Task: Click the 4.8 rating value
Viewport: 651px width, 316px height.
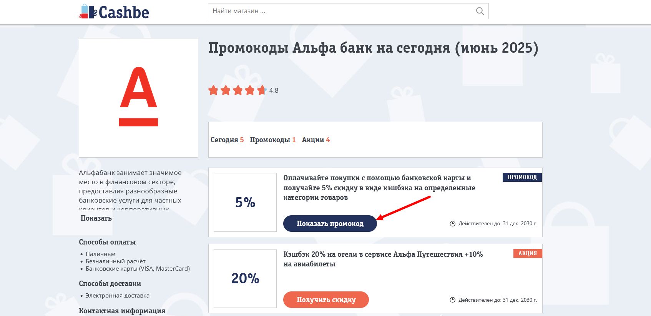Action: (274, 91)
